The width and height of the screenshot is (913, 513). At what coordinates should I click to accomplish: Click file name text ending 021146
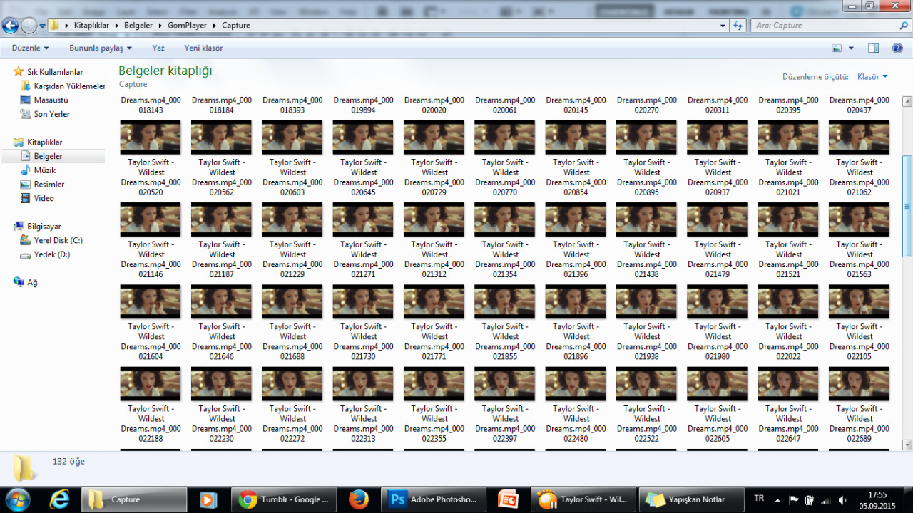pos(151,259)
